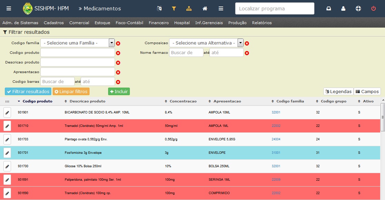Click the Codigo produto input field
This screenshot has width=385, height=200.
[77, 53]
